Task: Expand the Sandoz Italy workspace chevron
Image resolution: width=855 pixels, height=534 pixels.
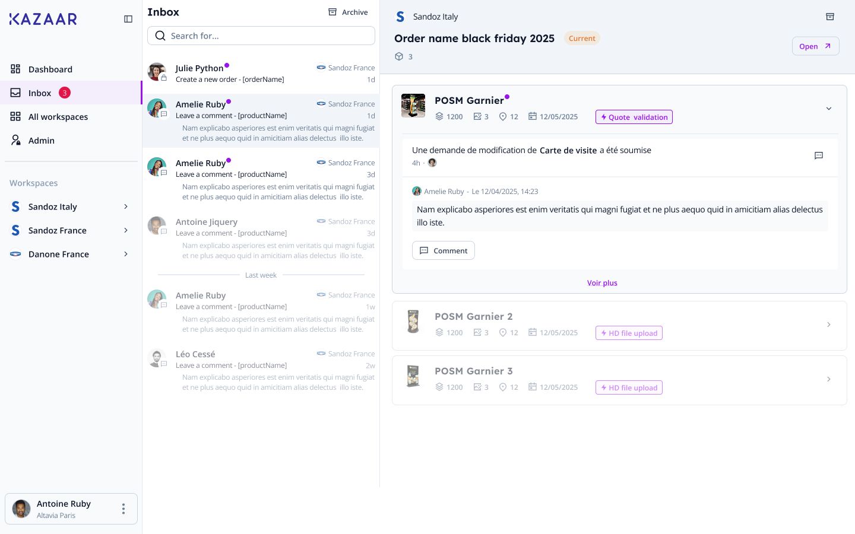Action: tap(126, 206)
